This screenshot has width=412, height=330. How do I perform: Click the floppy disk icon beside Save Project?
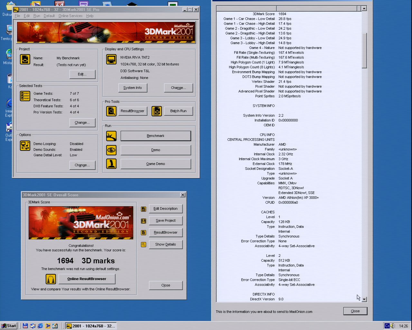click(x=144, y=221)
